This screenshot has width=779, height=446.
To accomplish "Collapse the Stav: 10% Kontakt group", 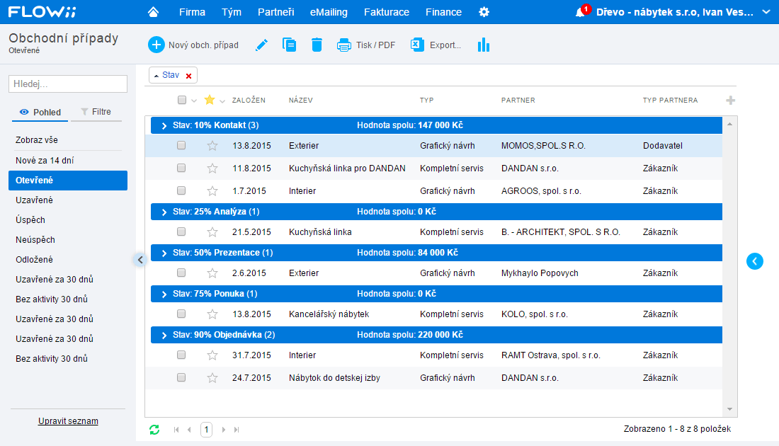I will click(164, 125).
